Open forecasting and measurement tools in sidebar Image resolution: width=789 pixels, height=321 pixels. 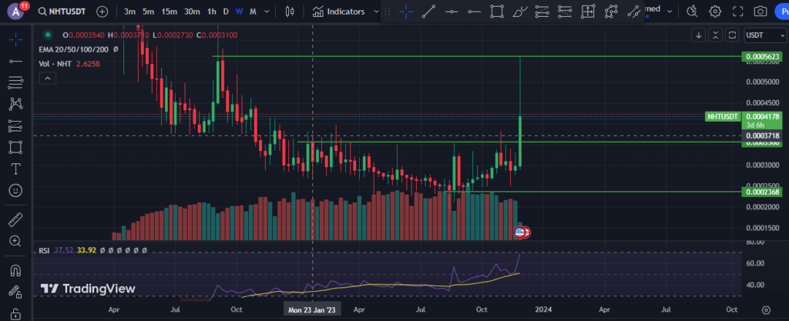click(15, 125)
